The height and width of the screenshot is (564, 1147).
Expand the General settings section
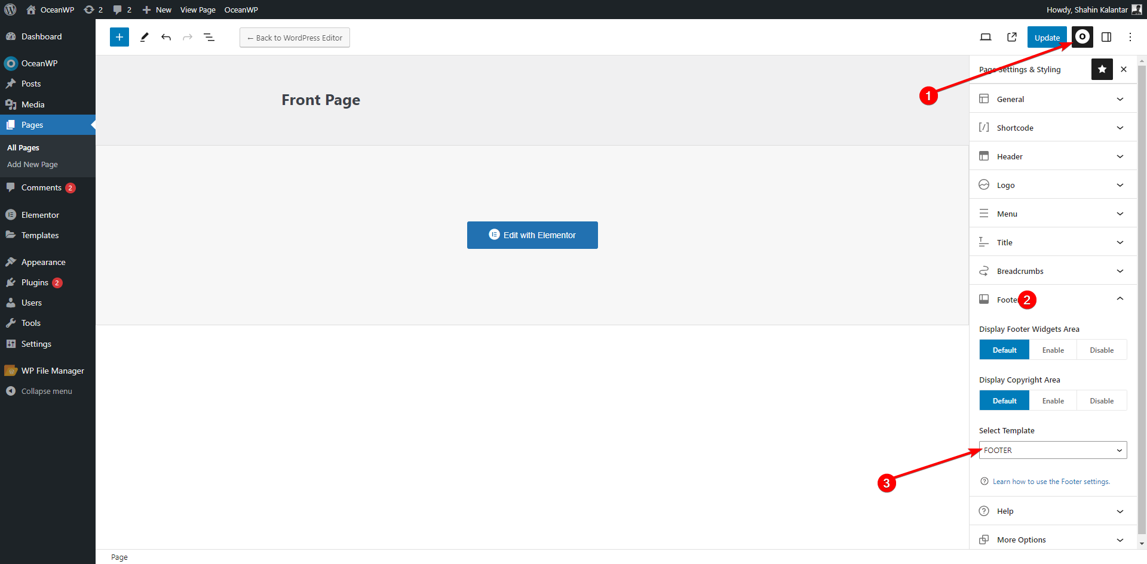1053,99
